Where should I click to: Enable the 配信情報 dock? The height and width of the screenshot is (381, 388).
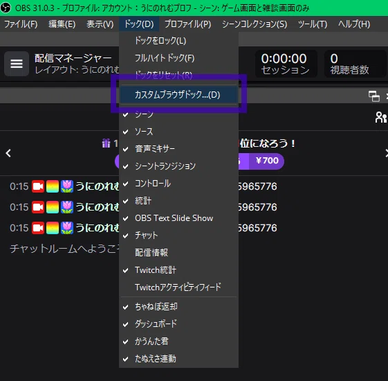(x=178, y=253)
